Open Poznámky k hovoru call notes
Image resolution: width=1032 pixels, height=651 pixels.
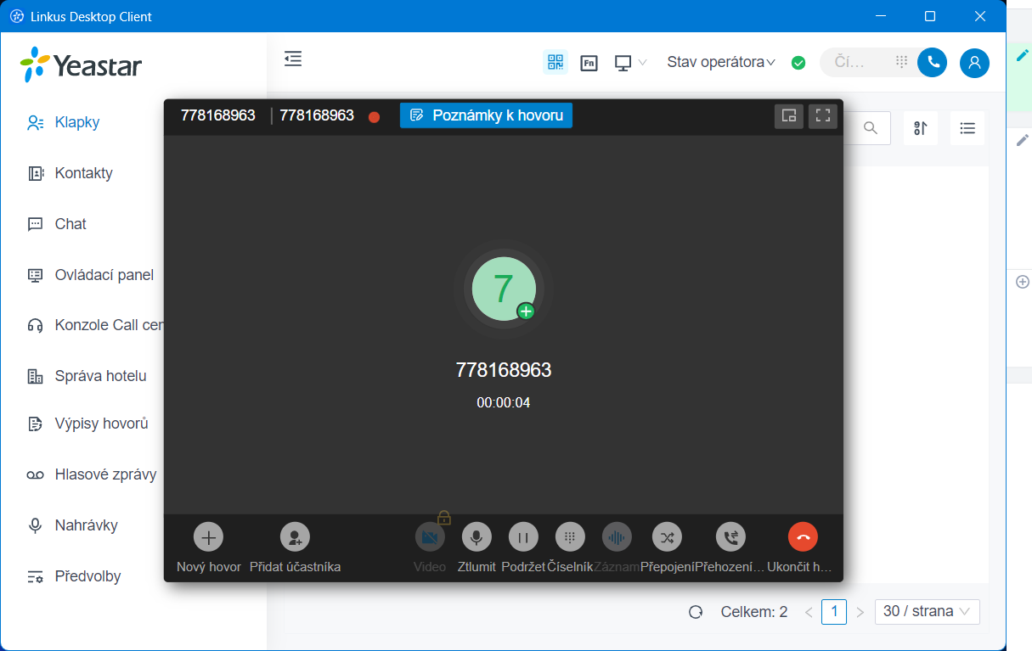click(486, 115)
